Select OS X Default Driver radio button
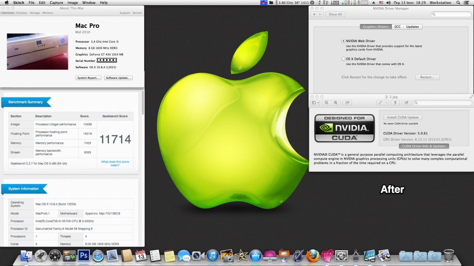Screen dimensions: 474x266 pyautogui.click(x=343, y=59)
